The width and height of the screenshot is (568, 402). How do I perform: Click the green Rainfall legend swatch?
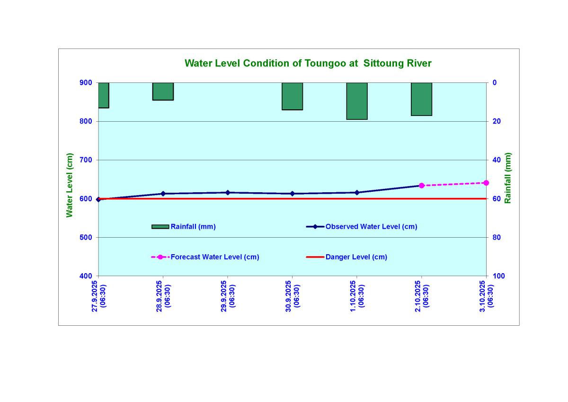click(160, 227)
